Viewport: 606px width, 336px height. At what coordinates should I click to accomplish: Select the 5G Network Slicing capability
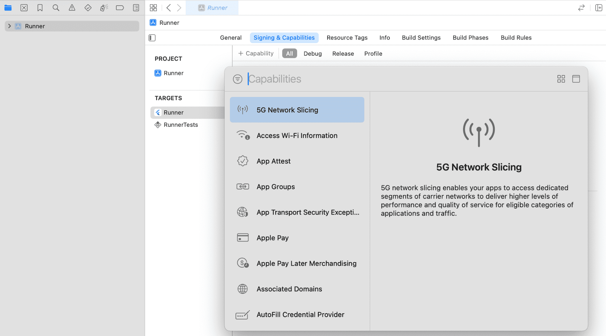tap(297, 110)
